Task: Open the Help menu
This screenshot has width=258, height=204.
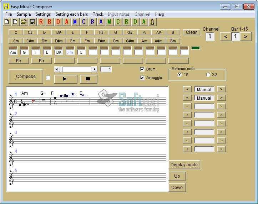Action: click(160, 14)
